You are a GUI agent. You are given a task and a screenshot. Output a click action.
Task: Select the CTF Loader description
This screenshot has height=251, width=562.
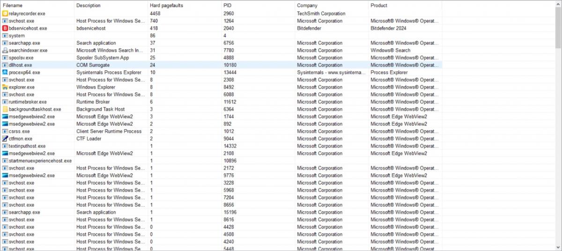(89, 139)
